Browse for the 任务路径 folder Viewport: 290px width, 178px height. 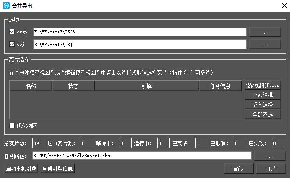point(270,156)
